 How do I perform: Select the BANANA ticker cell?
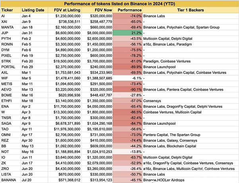[x=10, y=180]
